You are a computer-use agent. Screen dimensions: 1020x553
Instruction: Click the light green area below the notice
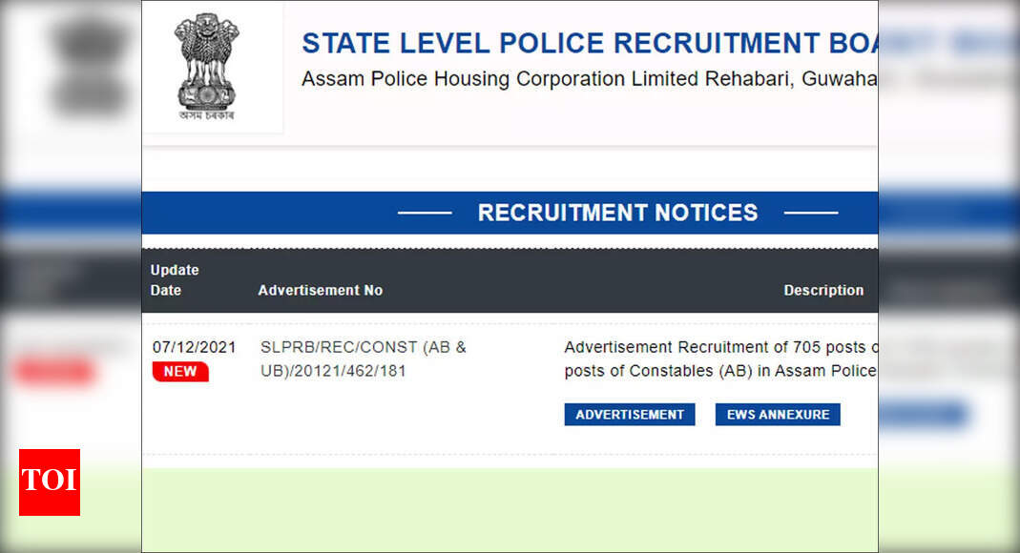tap(510, 510)
